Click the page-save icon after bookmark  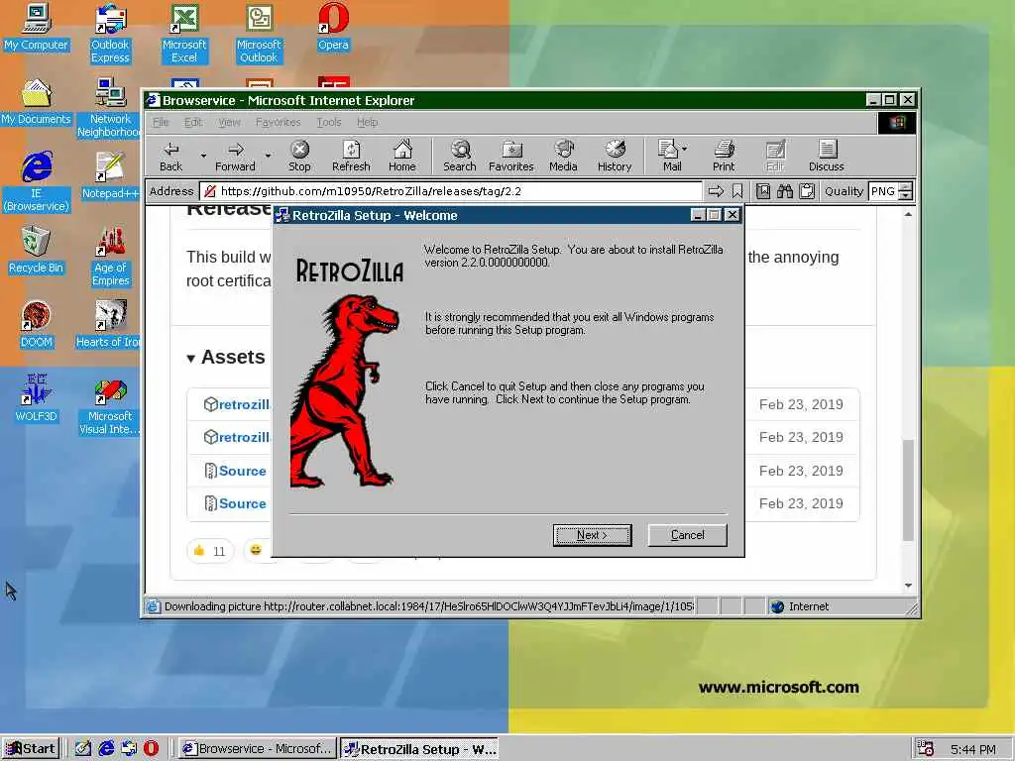[763, 191]
